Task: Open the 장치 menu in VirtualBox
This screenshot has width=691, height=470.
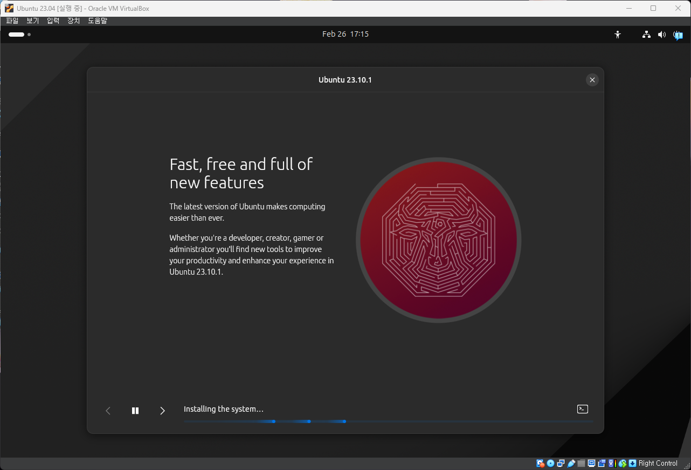Action: 73,21
